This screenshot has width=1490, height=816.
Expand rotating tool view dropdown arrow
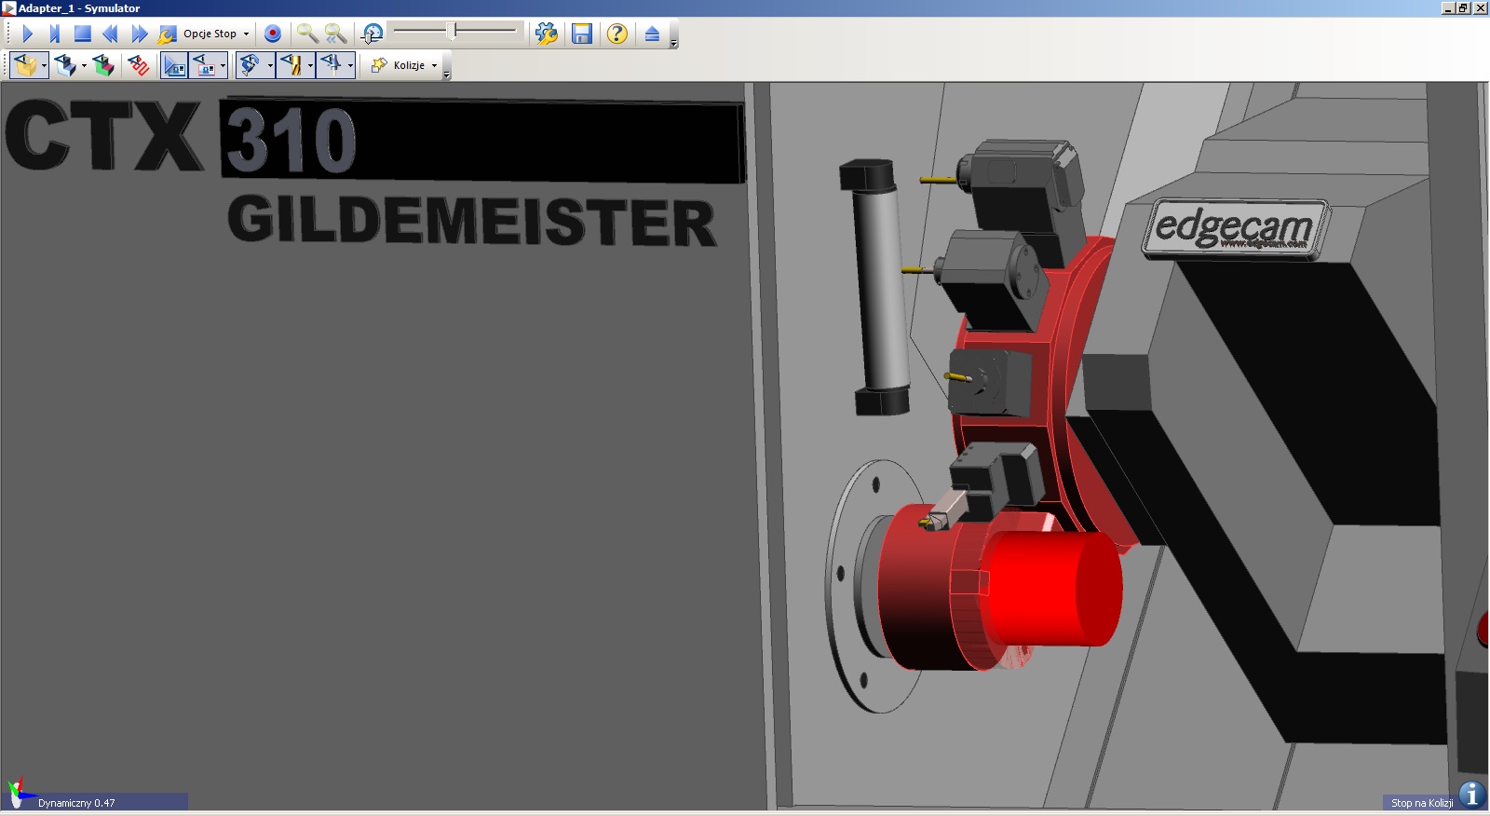[x=270, y=66]
